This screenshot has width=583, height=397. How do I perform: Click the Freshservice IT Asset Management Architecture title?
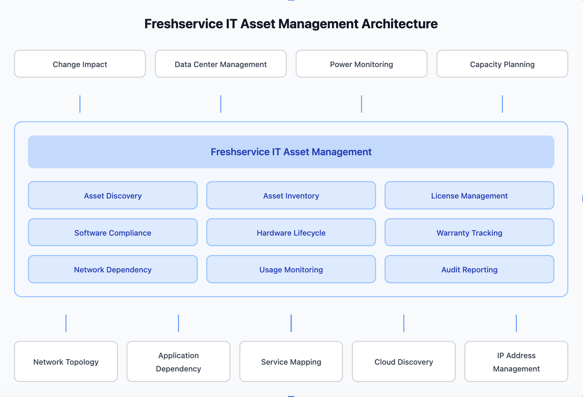[x=291, y=24]
